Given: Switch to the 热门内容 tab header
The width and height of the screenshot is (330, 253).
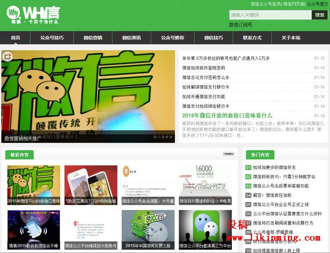Looking at the screenshot, I should [x=260, y=155].
